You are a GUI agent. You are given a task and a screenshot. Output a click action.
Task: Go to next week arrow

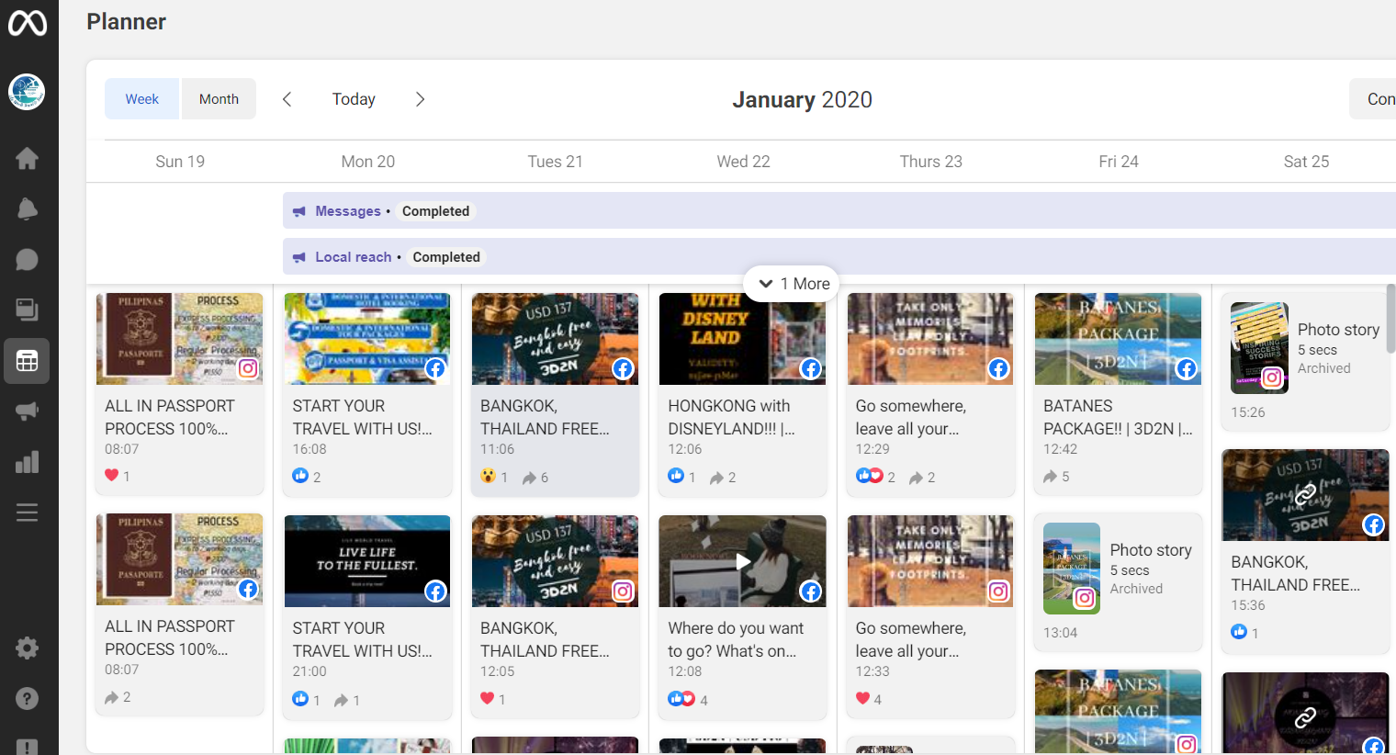click(x=420, y=99)
